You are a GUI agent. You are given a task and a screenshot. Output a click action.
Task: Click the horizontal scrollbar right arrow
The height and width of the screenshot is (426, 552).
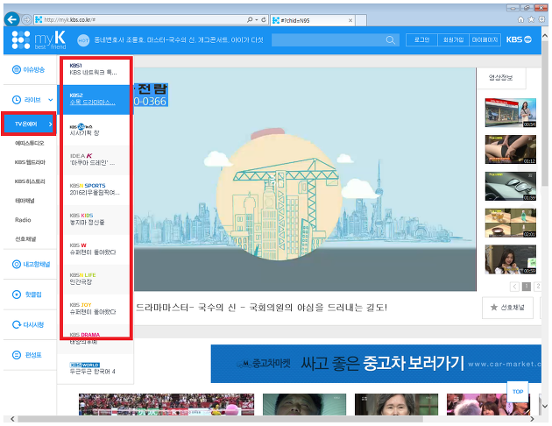pos(532,419)
